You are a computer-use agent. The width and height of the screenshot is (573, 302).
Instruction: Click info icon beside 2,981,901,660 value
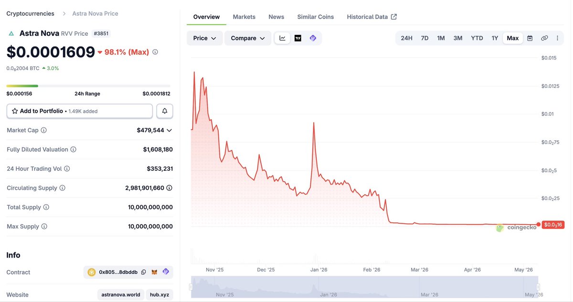170,188
